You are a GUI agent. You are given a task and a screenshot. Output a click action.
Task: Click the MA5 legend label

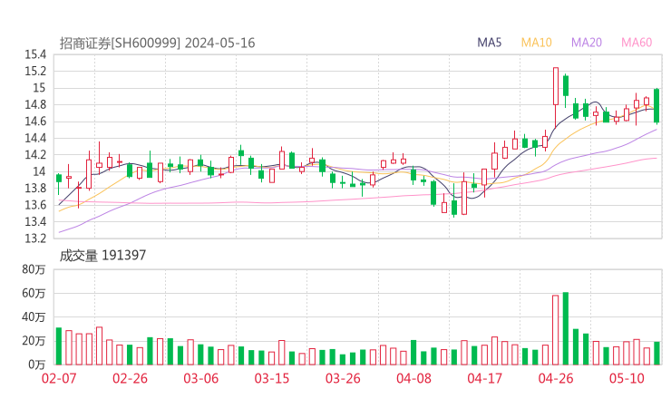[489, 43]
